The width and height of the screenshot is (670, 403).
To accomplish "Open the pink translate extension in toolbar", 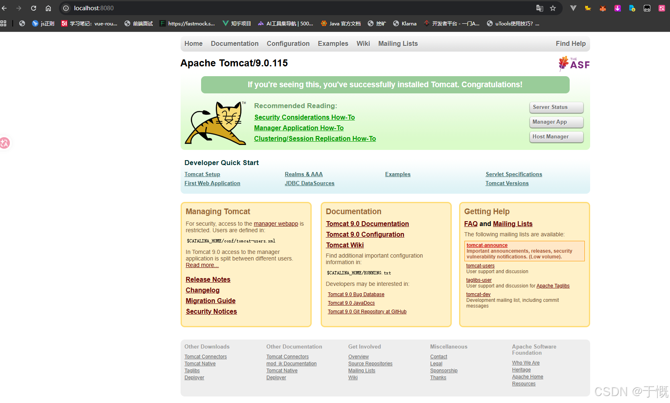I will click(662, 8).
